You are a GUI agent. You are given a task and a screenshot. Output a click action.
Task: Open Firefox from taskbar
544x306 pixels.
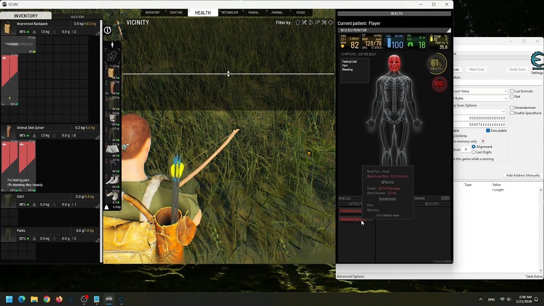coord(59,299)
